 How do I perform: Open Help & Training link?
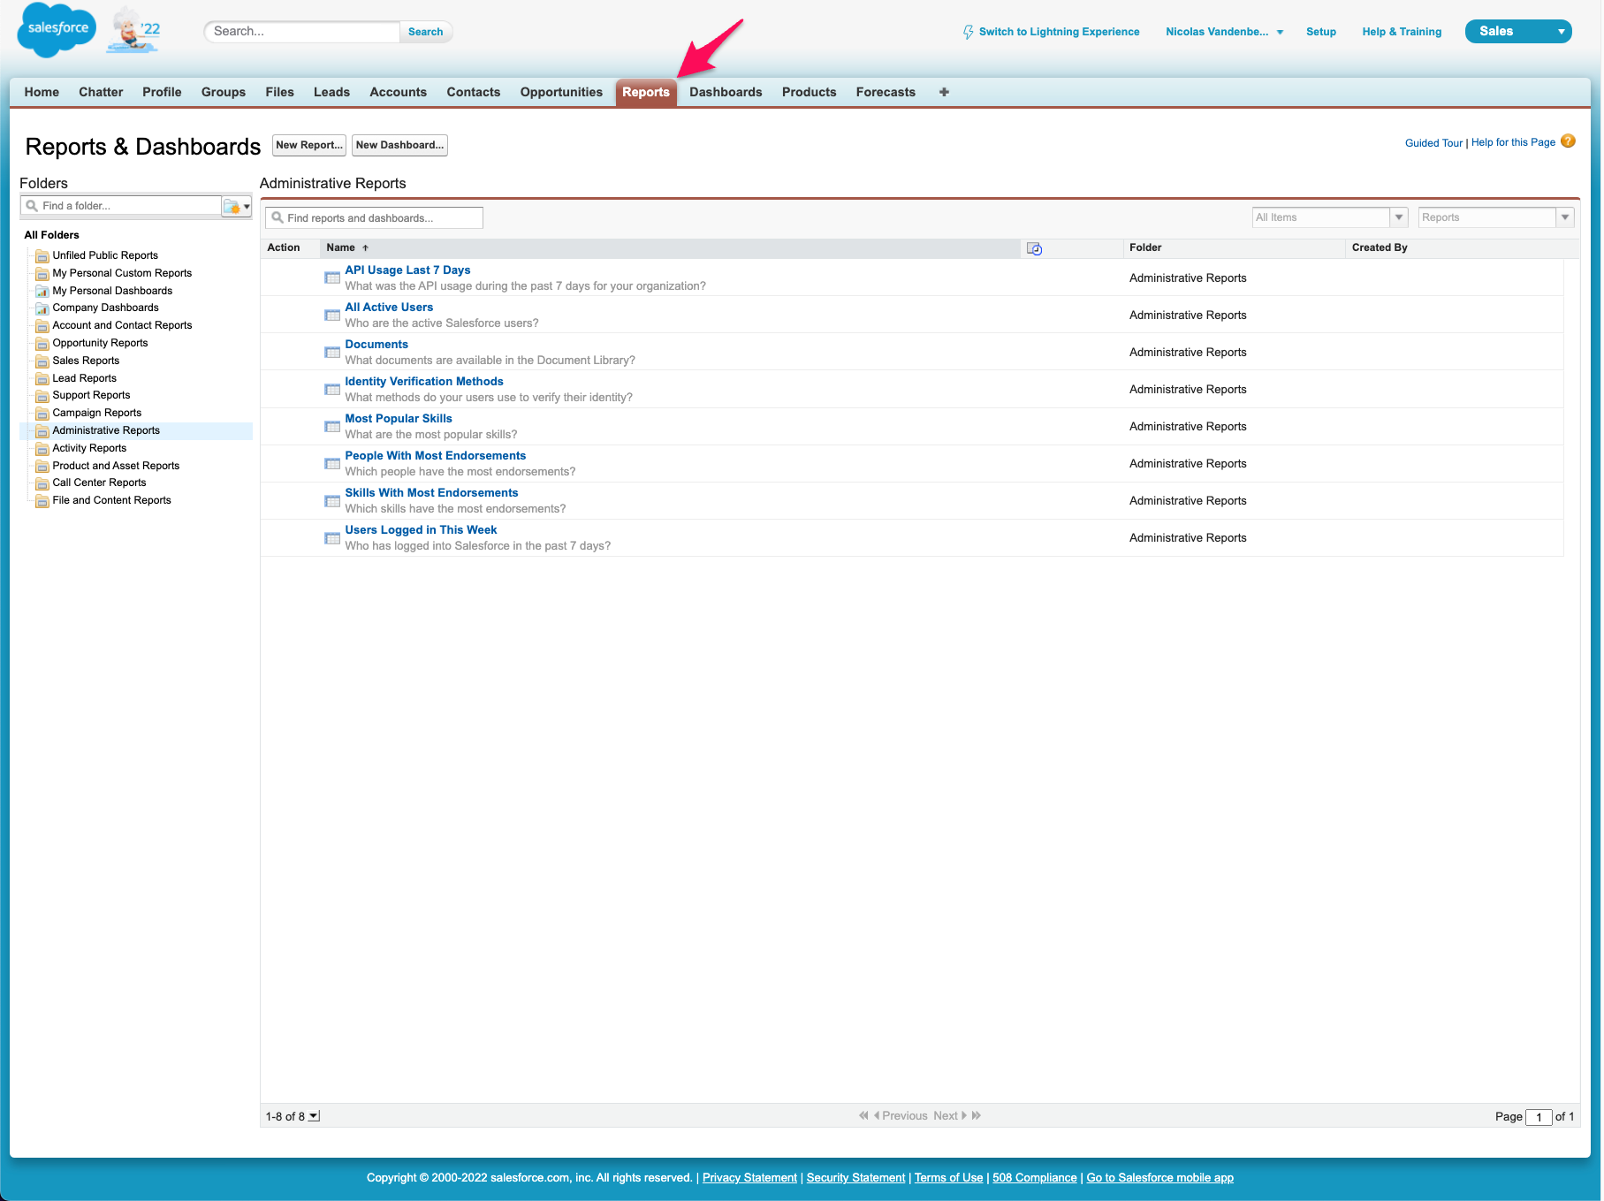pyautogui.click(x=1402, y=32)
